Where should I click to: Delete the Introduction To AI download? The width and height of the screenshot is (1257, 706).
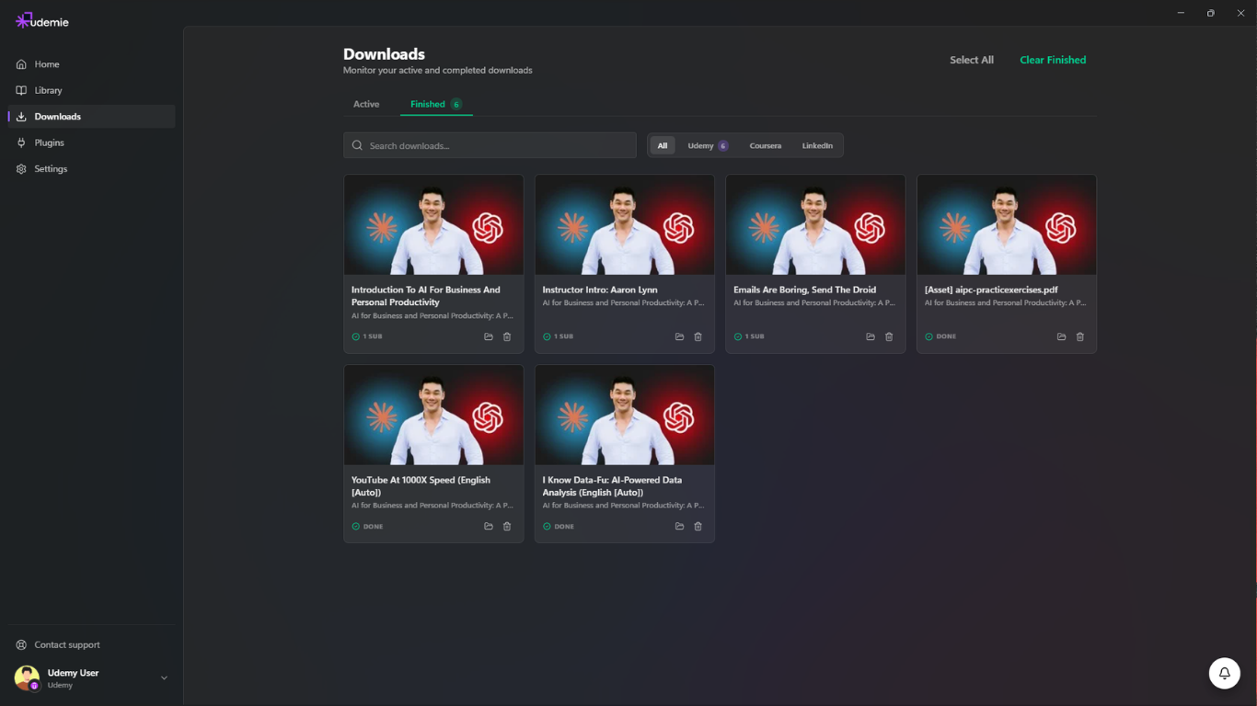click(x=507, y=336)
